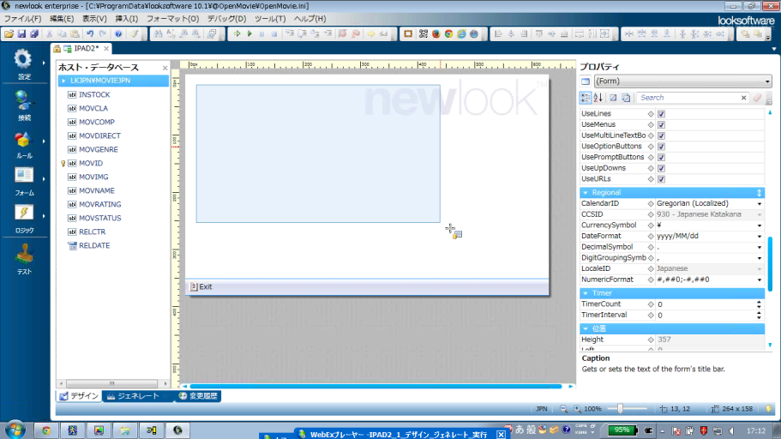Click the Exit button on the form

pyautogui.click(x=201, y=286)
